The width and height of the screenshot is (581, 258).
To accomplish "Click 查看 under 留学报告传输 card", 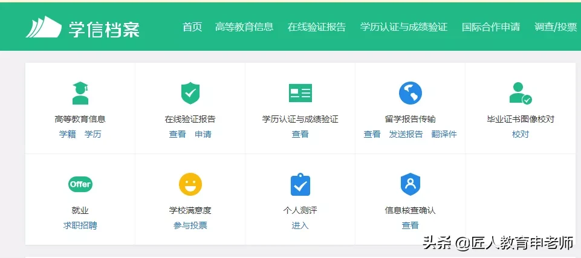I will click(x=372, y=134).
